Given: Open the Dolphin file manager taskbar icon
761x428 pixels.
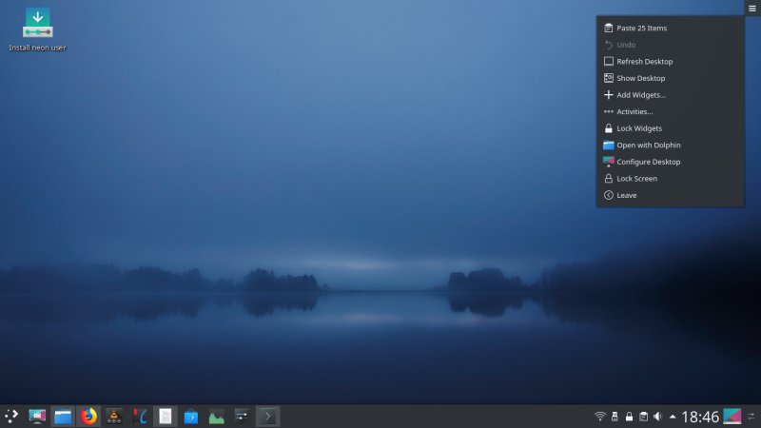Looking at the screenshot, I should coord(63,417).
